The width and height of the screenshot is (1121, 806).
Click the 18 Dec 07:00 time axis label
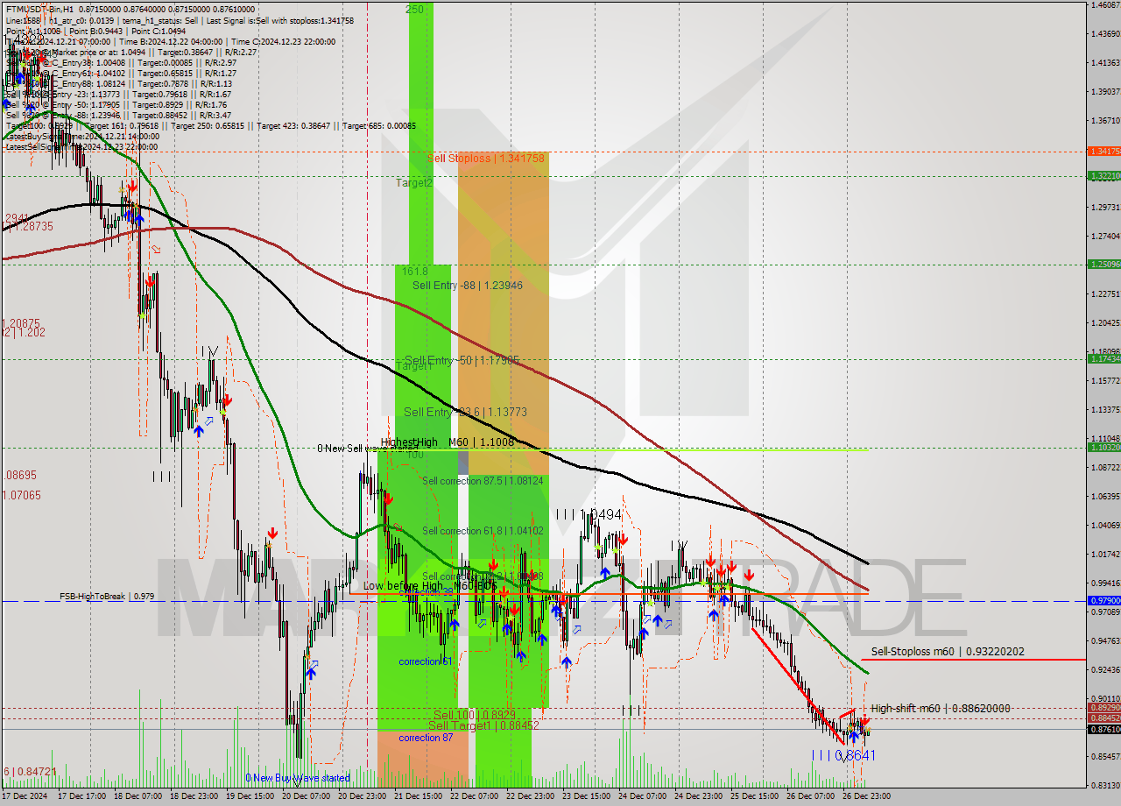click(137, 796)
